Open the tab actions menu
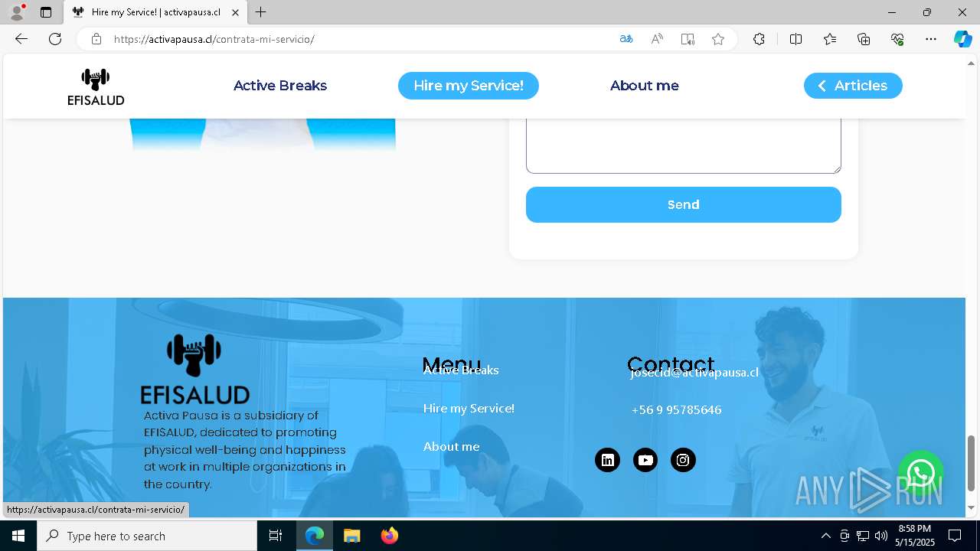 tap(46, 12)
